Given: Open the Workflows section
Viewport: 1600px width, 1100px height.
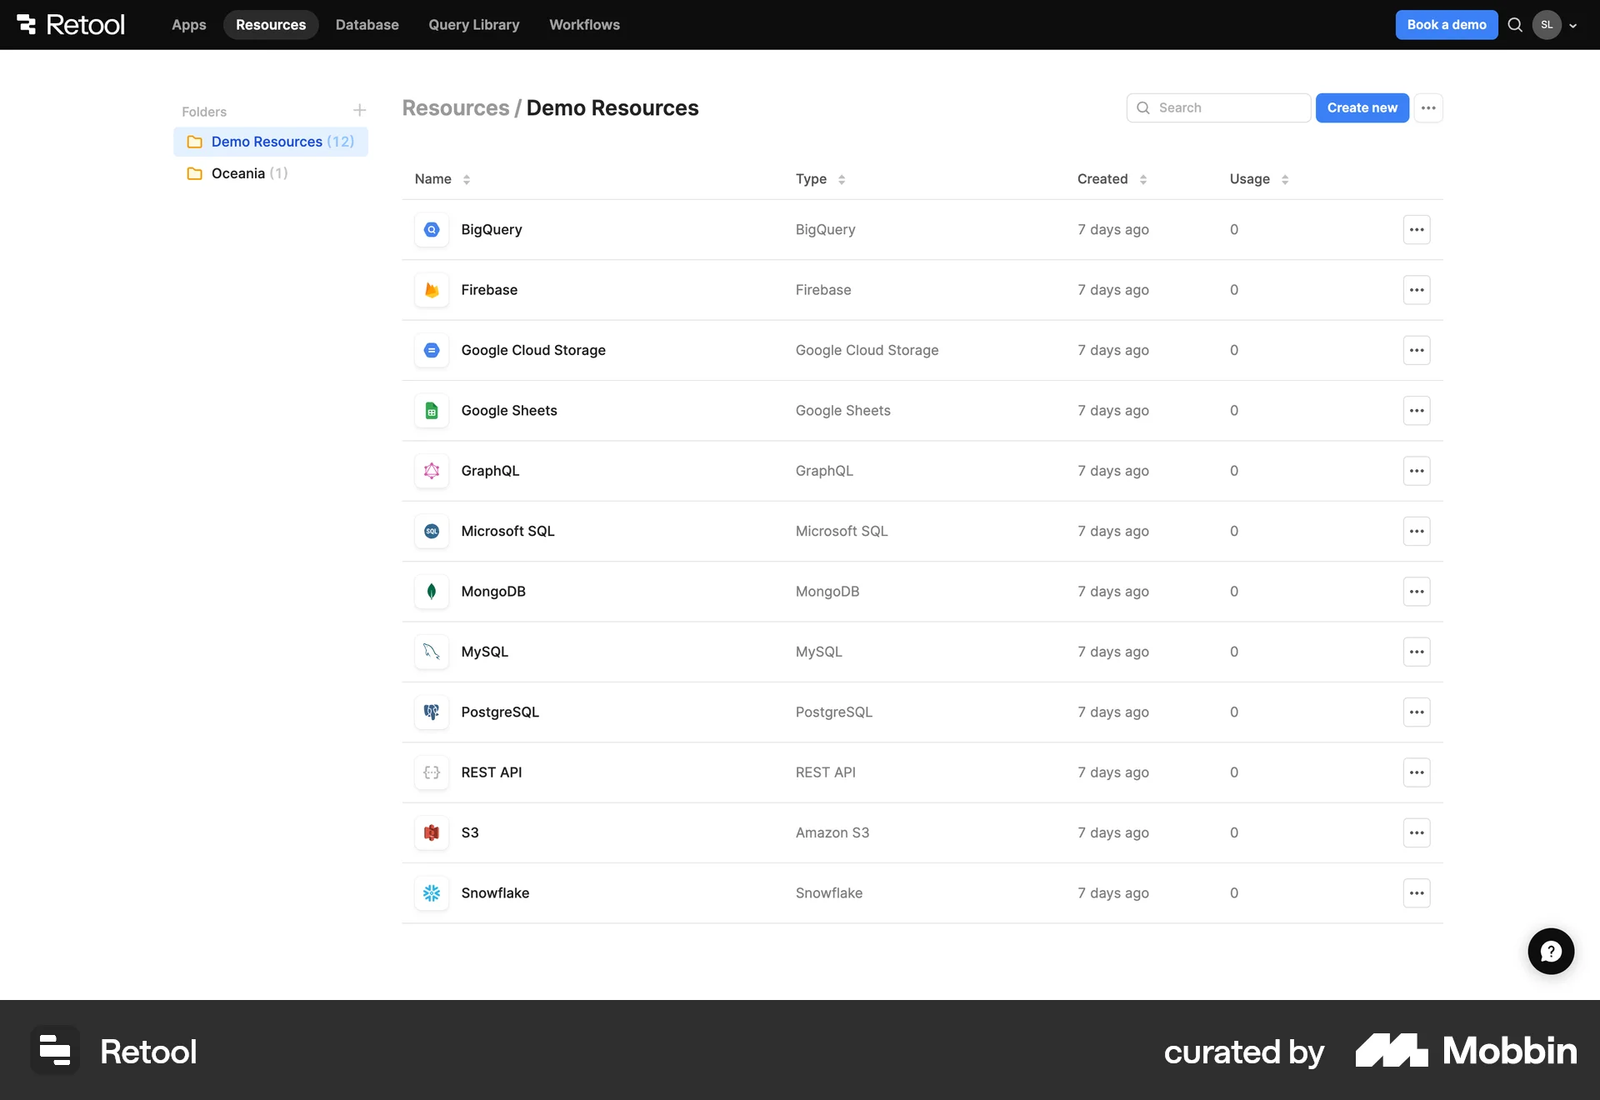Looking at the screenshot, I should tap(584, 25).
